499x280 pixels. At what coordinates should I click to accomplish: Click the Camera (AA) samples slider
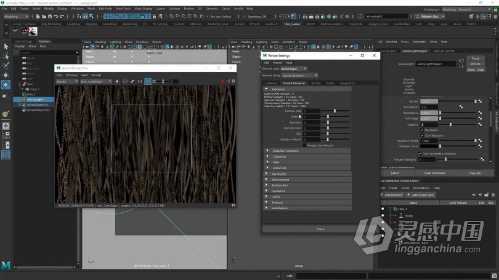(x=335, y=111)
